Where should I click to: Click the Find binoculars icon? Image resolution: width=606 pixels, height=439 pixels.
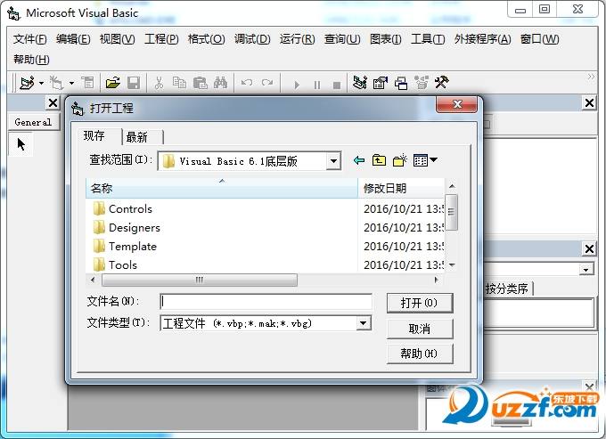pyautogui.click(x=220, y=83)
